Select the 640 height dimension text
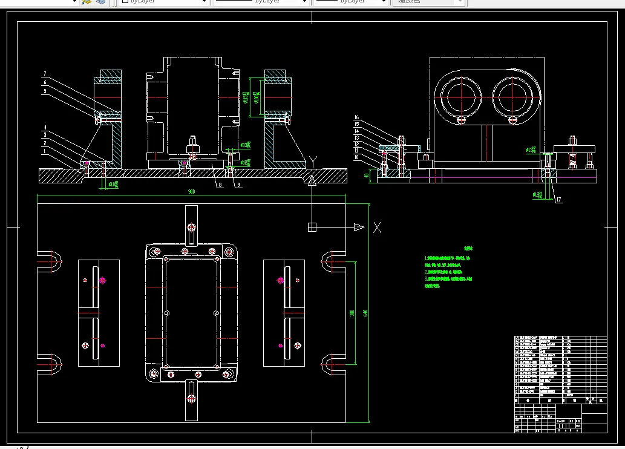Screen dimensions: 625x449 (x=365, y=313)
